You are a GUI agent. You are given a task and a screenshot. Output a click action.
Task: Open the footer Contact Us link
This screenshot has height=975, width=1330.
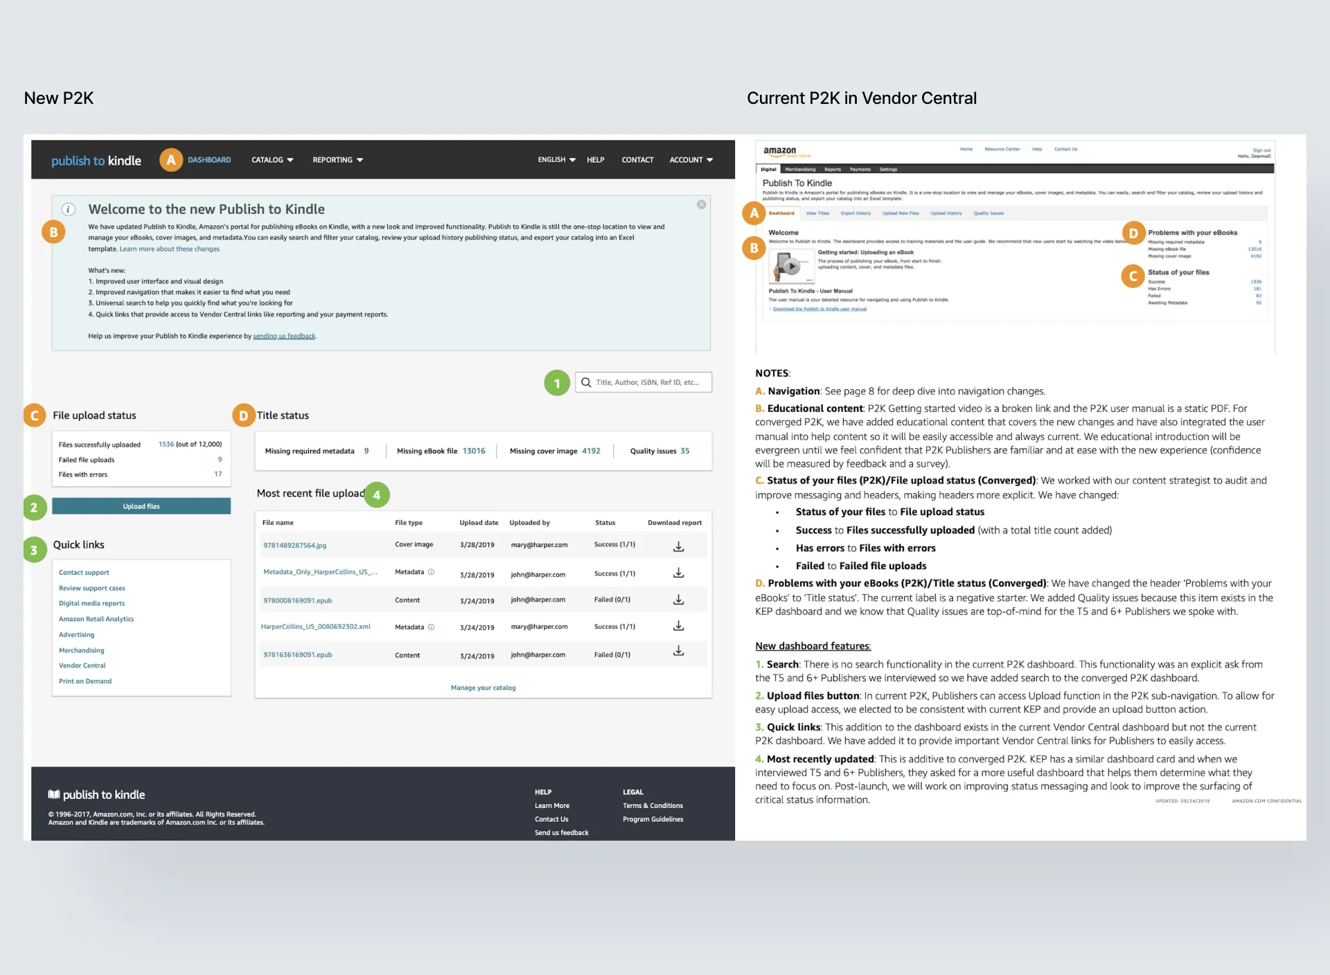[551, 819]
